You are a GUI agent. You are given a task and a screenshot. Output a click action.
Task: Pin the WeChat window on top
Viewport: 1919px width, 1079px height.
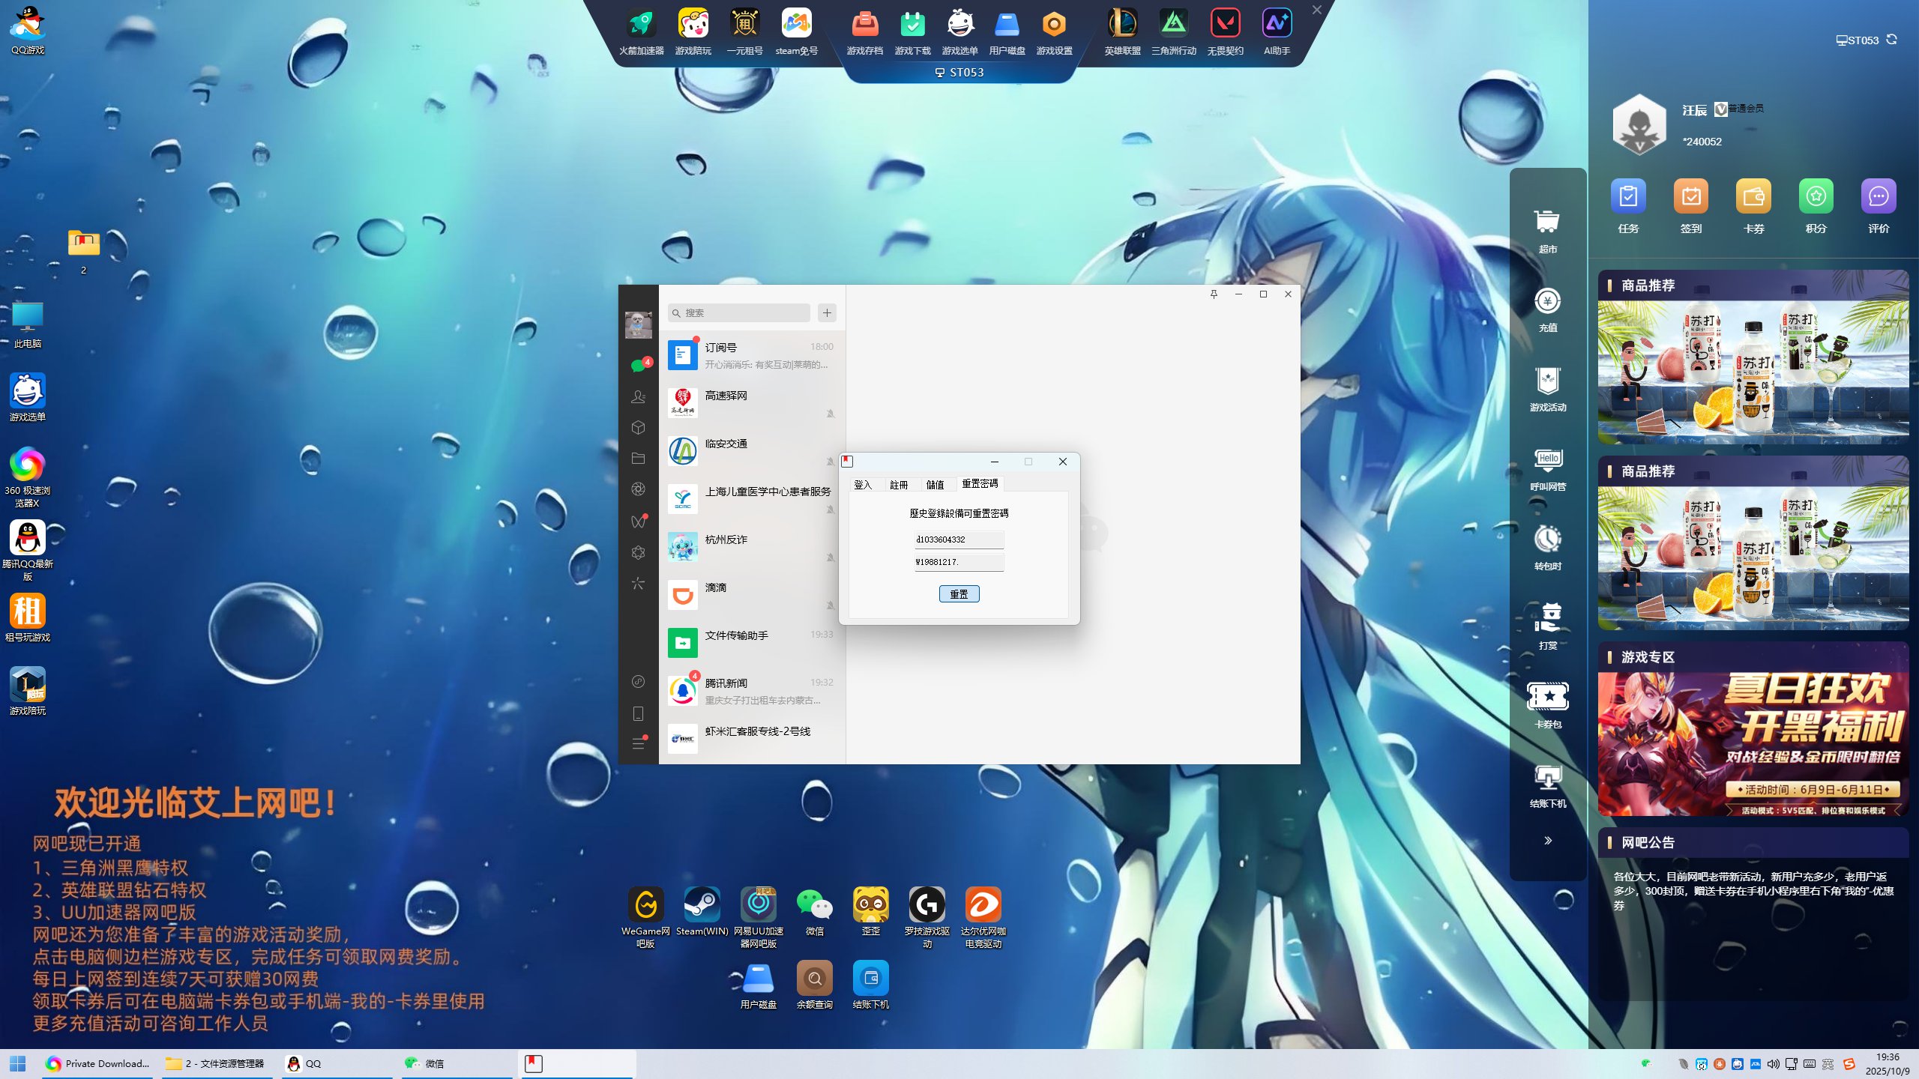(x=1214, y=294)
